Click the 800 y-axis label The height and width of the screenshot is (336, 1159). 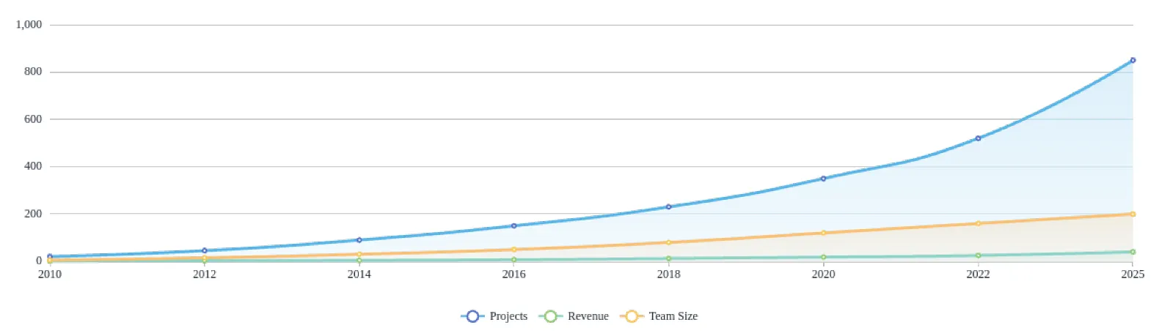[x=33, y=72]
